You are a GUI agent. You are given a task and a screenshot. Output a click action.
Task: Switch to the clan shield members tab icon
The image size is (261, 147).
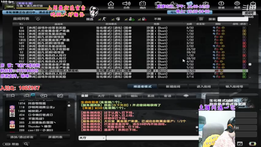tap(44, 96)
